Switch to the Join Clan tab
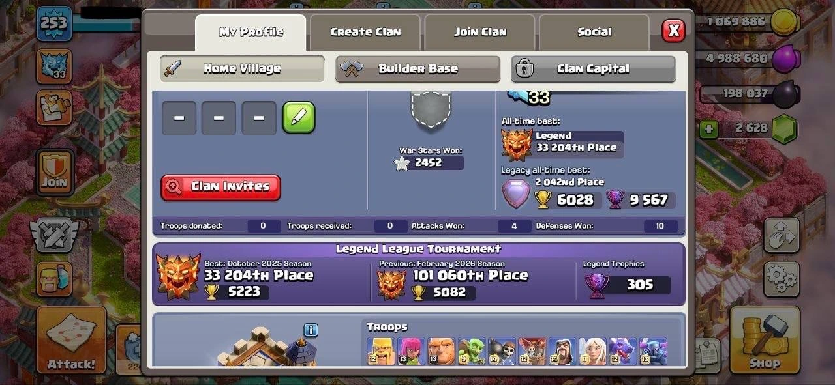Viewport: 835px width, 385px height. (x=480, y=32)
